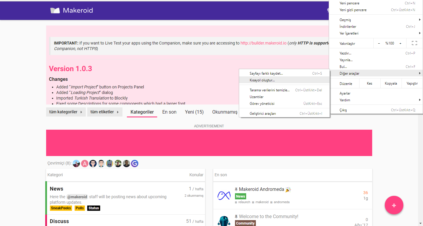Open the tüm kategoriler dropdown
Viewport: 423px width, 226px height.
point(66,112)
